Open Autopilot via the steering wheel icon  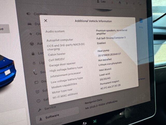tap(32, 44)
